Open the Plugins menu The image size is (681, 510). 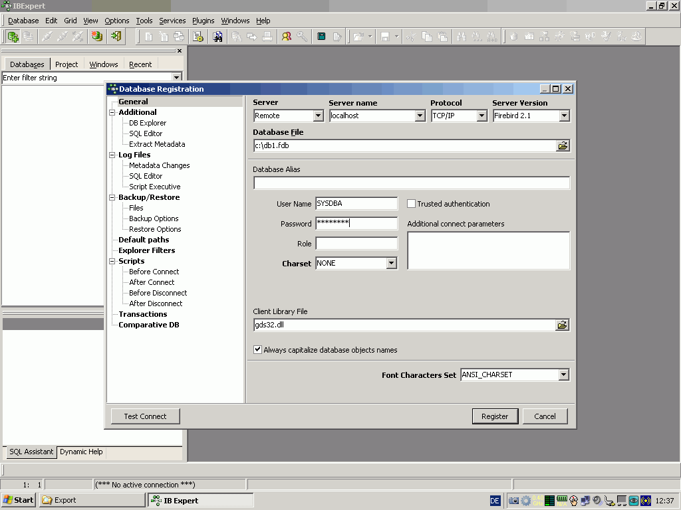click(204, 21)
